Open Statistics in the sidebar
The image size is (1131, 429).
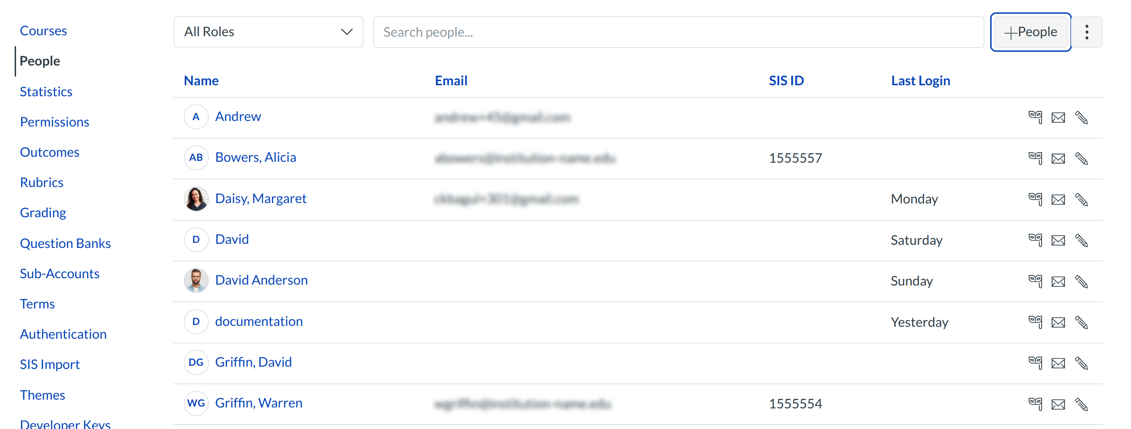tap(46, 92)
